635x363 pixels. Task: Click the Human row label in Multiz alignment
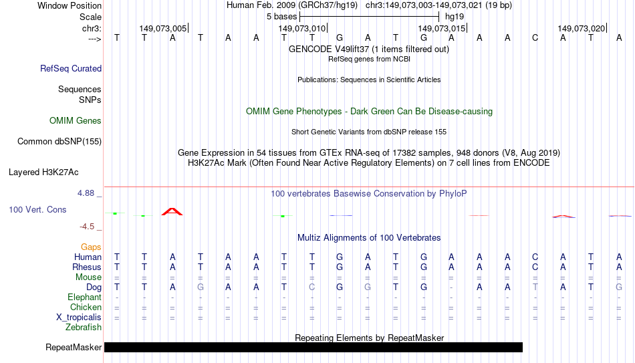click(x=88, y=257)
